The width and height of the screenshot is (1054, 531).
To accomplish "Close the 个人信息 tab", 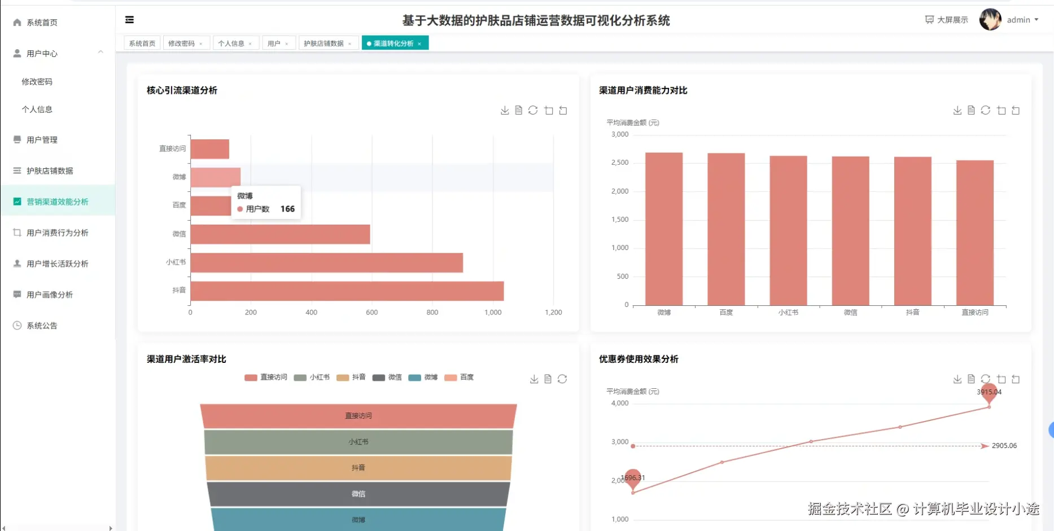I will click(x=251, y=44).
